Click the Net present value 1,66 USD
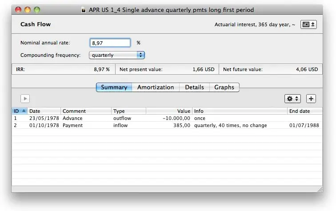This screenshot has width=336, height=211. [x=204, y=69]
